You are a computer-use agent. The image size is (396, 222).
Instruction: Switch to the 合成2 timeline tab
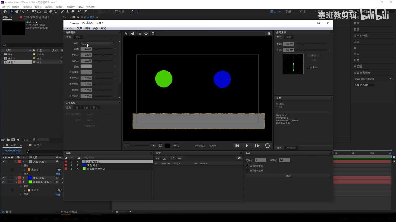pyautogui.click(x=37, y=145)
